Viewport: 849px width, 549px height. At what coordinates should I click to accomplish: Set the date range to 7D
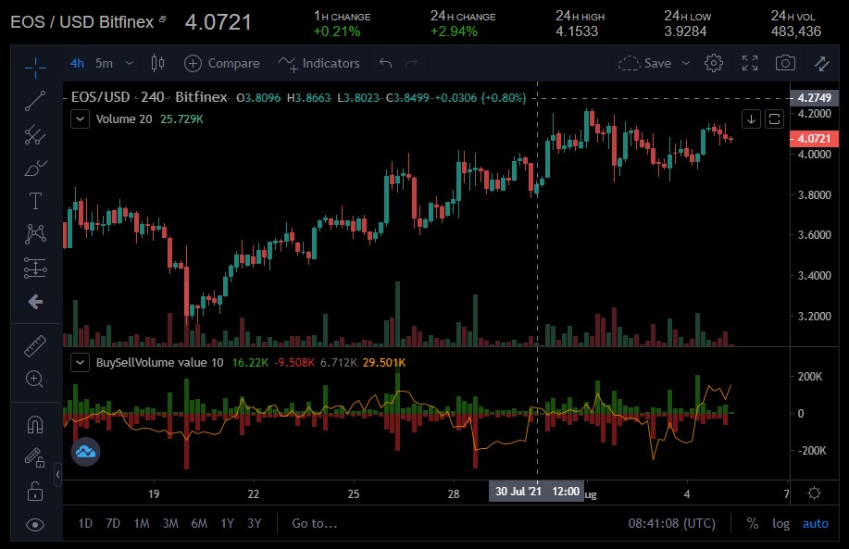coord(113,524)
